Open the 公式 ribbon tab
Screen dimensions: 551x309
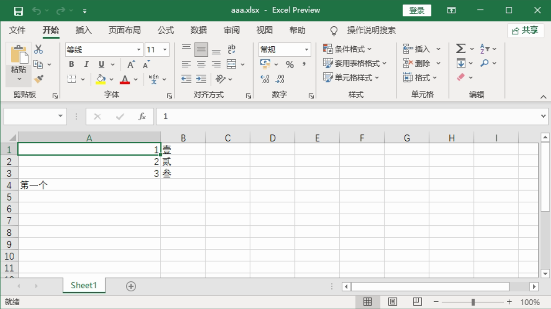tap(166, 30)
